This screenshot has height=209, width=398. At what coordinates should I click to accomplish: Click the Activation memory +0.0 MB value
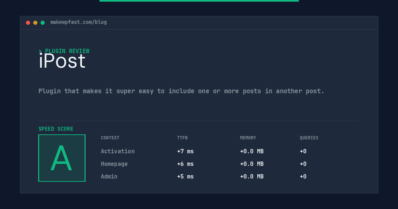(x=252, y=151)
